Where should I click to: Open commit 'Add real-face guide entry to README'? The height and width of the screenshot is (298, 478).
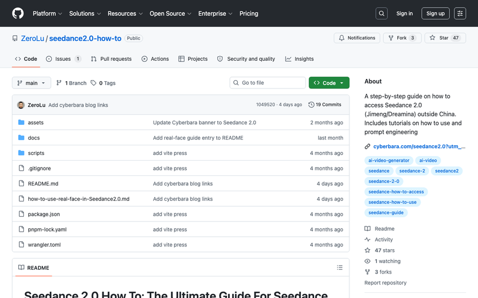pos(198,138)
